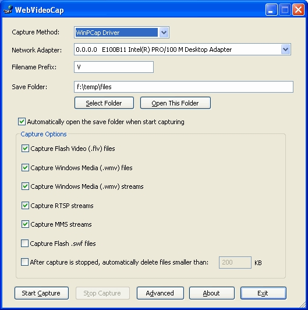The width and height of the screenshot is (308, 310).
Task: Minimize the WebVideoCap window
Action: coord(271,10)
